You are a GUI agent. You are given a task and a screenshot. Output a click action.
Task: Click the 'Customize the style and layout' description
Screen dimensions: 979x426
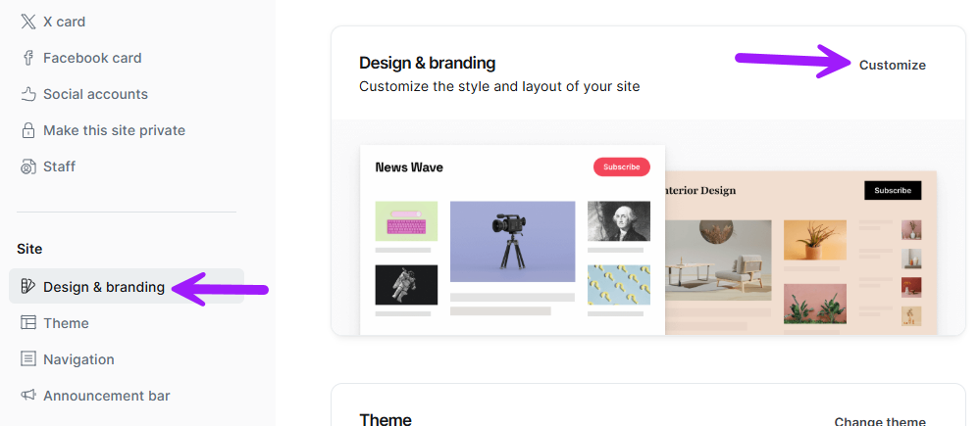499,87
